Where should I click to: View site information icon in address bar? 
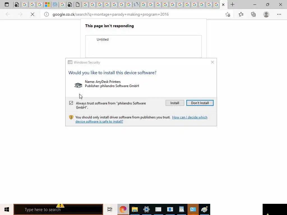point(47,14)
